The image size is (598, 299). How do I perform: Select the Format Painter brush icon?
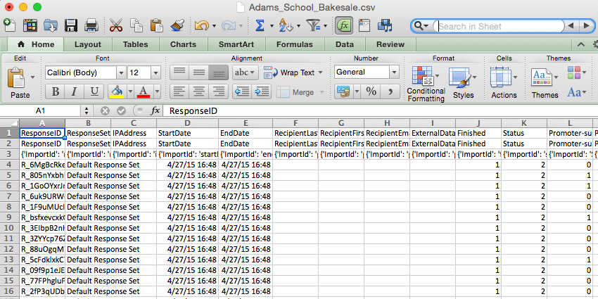[x=177, y=25]
